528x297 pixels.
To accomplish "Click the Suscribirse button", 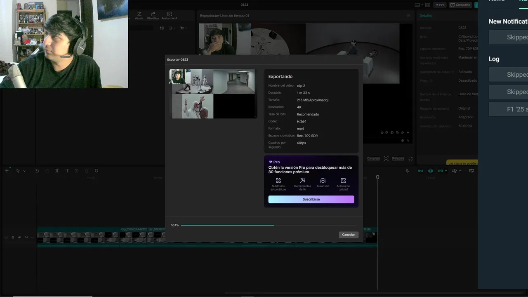I will [311, 199].
